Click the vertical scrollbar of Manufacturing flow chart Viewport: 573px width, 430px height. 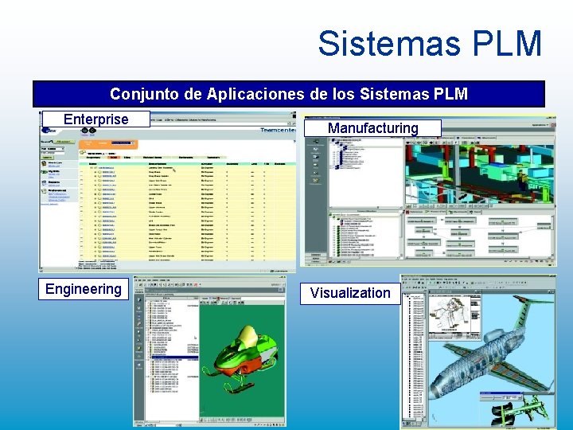(x=552, y=236)
